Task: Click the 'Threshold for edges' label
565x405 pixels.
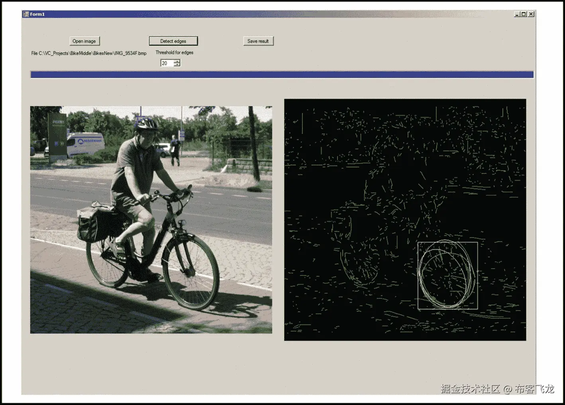Action: tap(174, 53)
